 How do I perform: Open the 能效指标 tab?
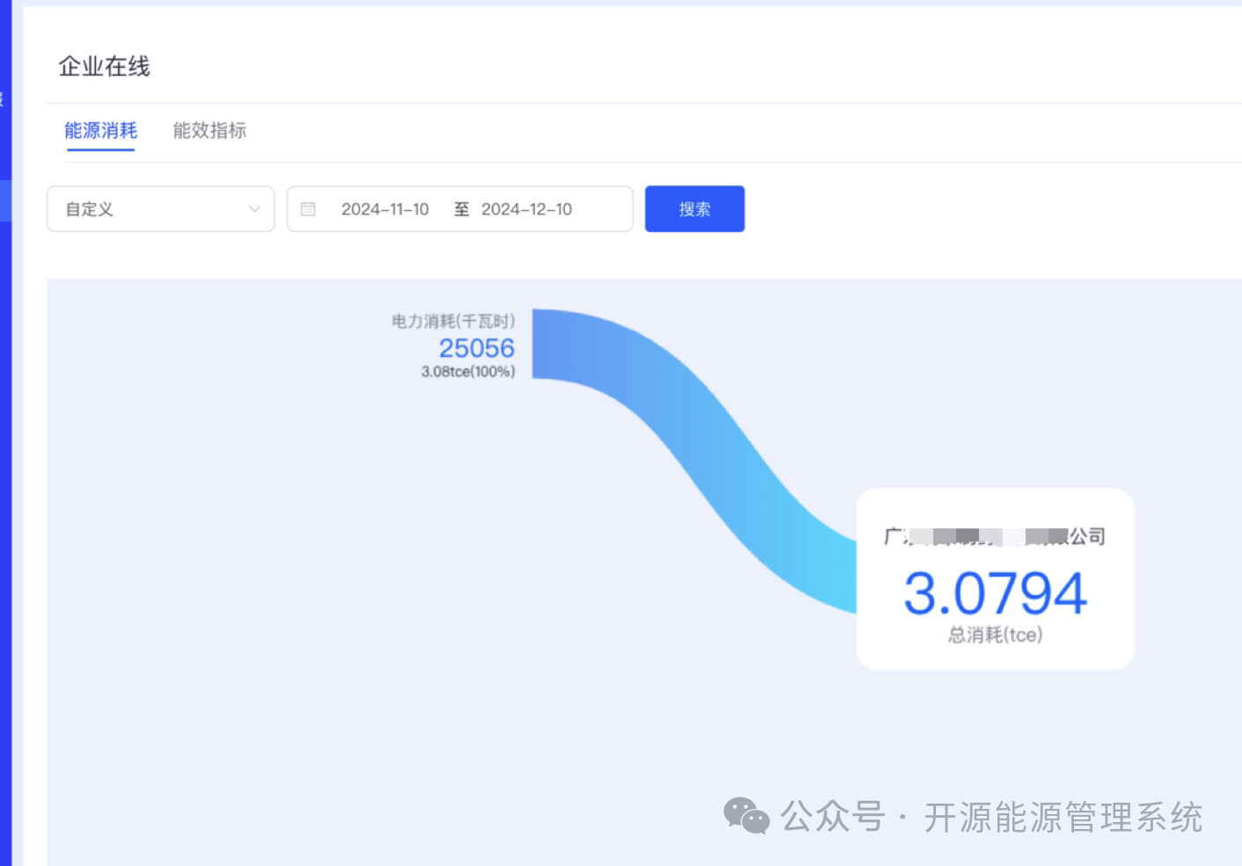point(209,131)
